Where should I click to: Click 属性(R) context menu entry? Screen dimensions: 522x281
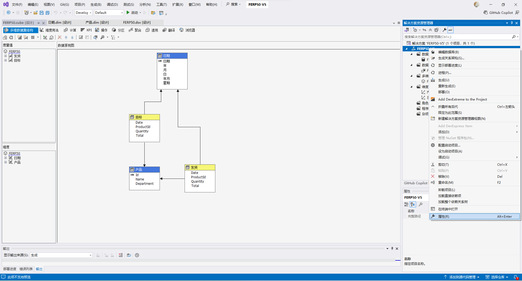(474, 217)
